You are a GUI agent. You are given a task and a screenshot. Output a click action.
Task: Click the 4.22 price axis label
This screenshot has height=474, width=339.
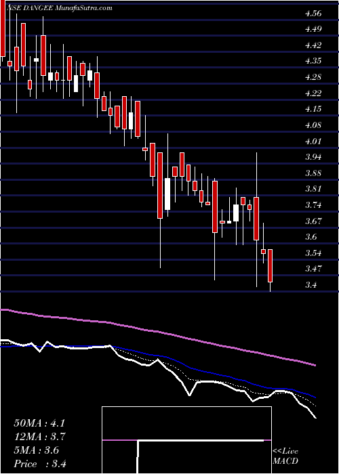313,93
